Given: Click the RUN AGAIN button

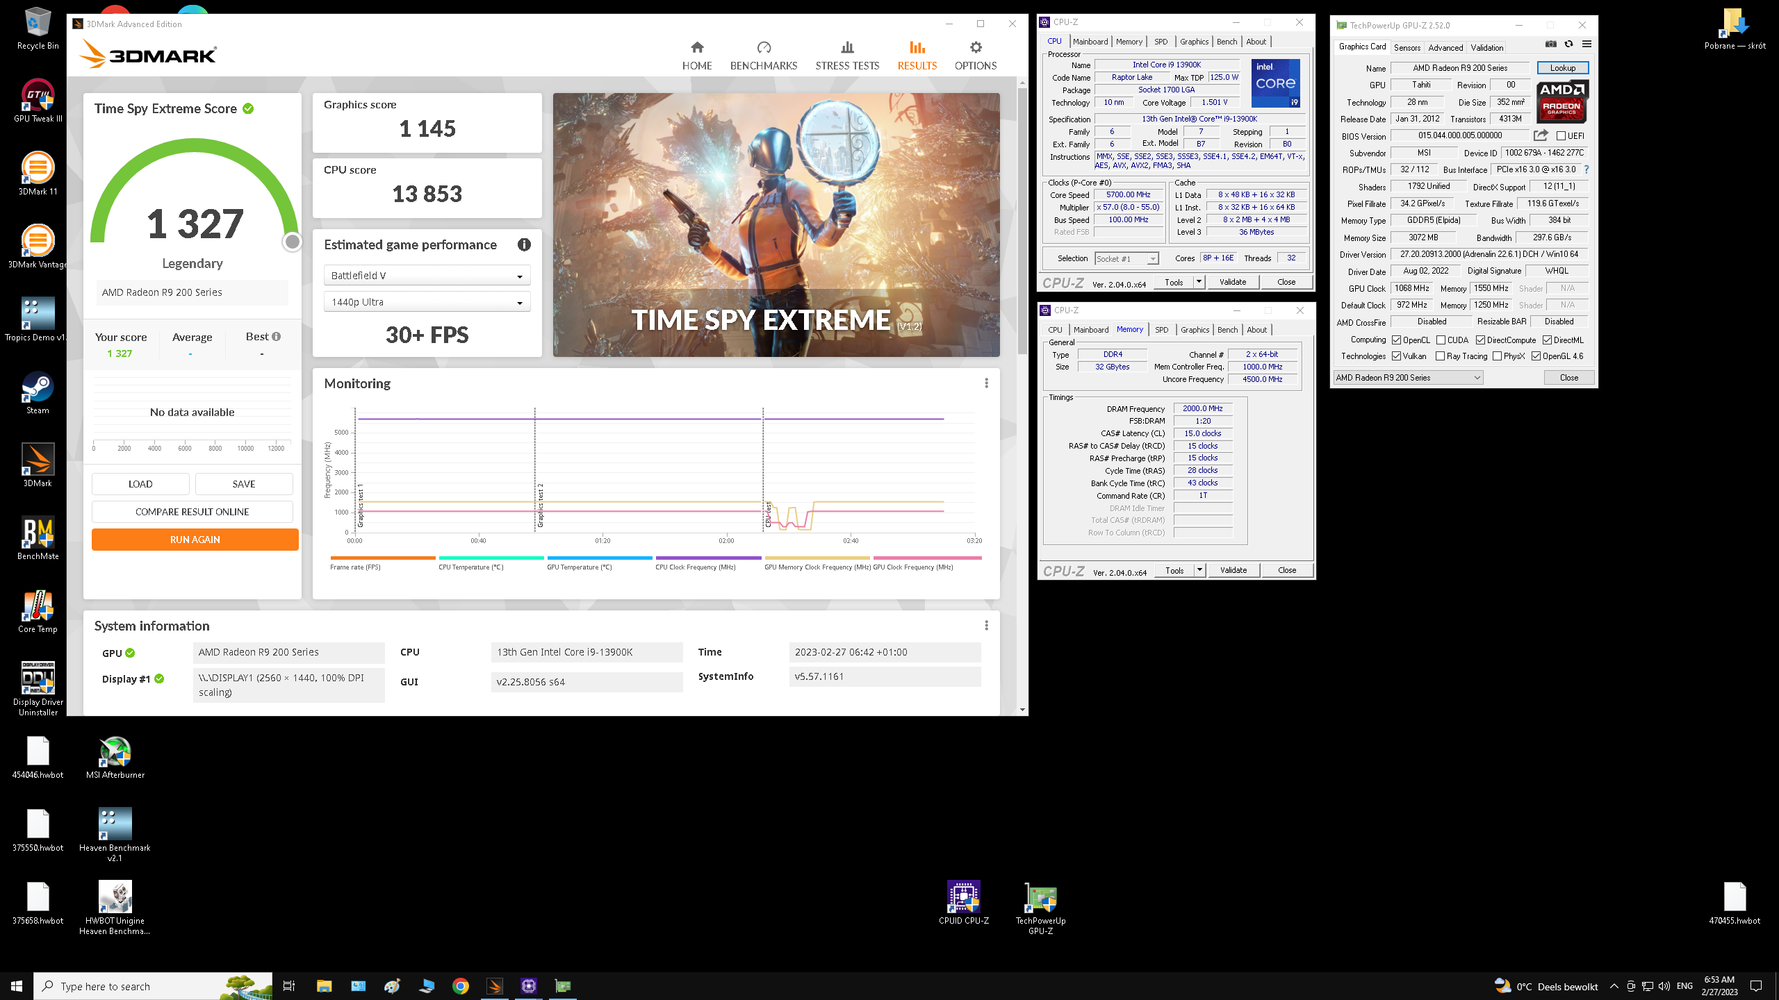Looking at the screenshot, I should 195,540.
